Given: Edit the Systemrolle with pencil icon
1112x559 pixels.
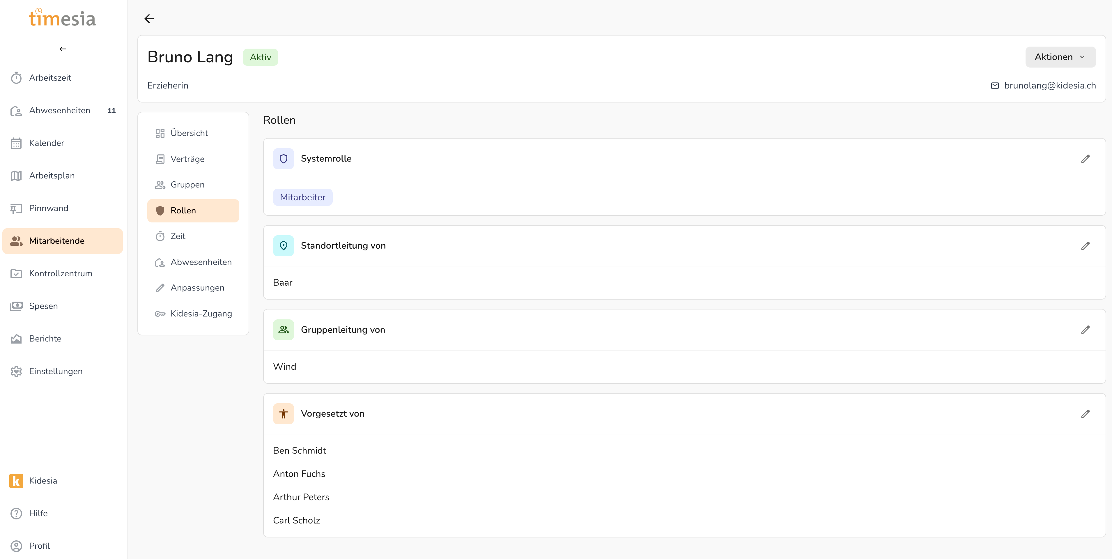Looking at the screenshot, I should coord(1085,159).
